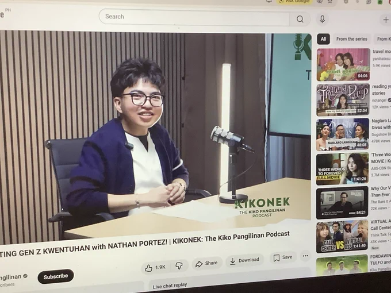
Task: Click the video title text with NATHAN PORTEZ
Action: coord(145,244)
